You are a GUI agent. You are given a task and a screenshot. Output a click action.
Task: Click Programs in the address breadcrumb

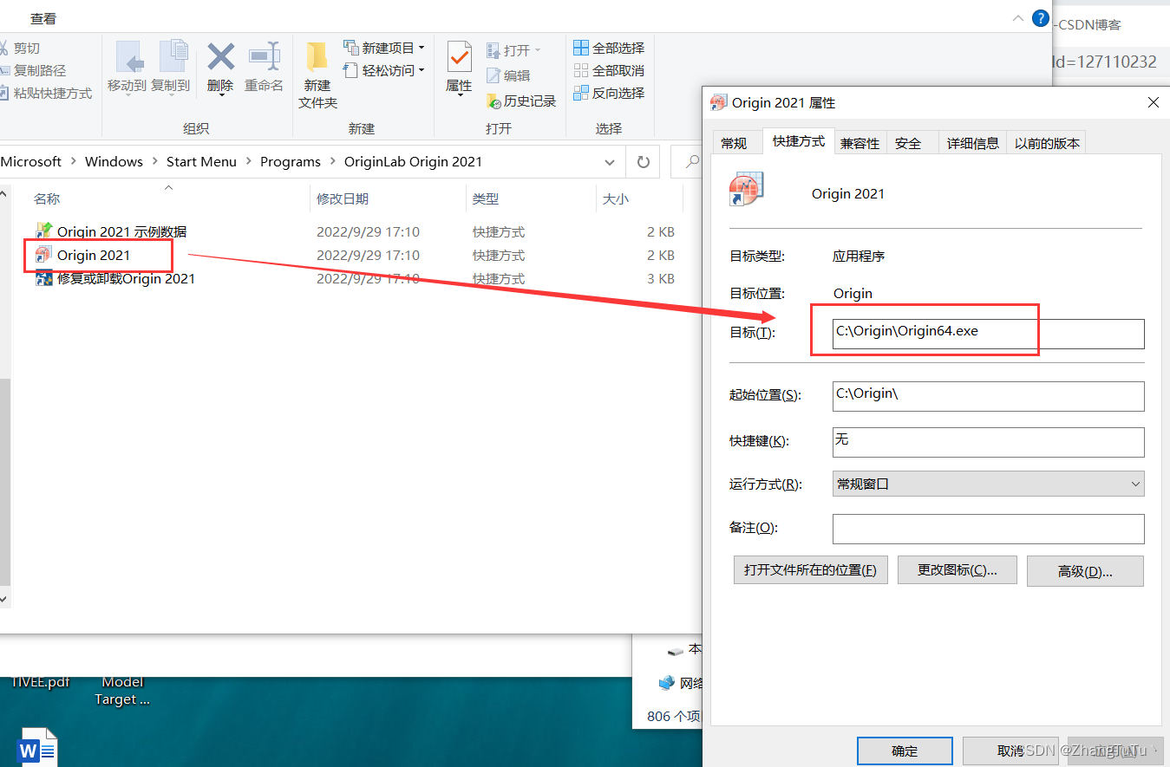(x=290, y=161)
